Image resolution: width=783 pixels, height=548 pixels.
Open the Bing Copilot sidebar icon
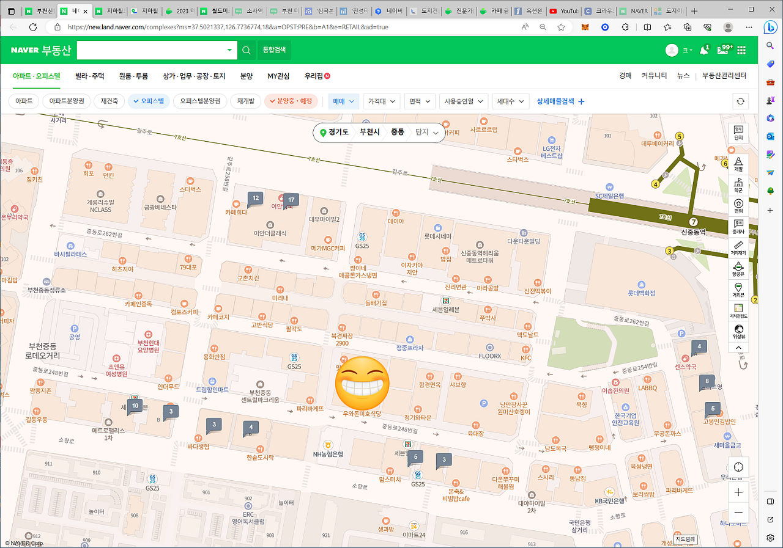point(770,26)
